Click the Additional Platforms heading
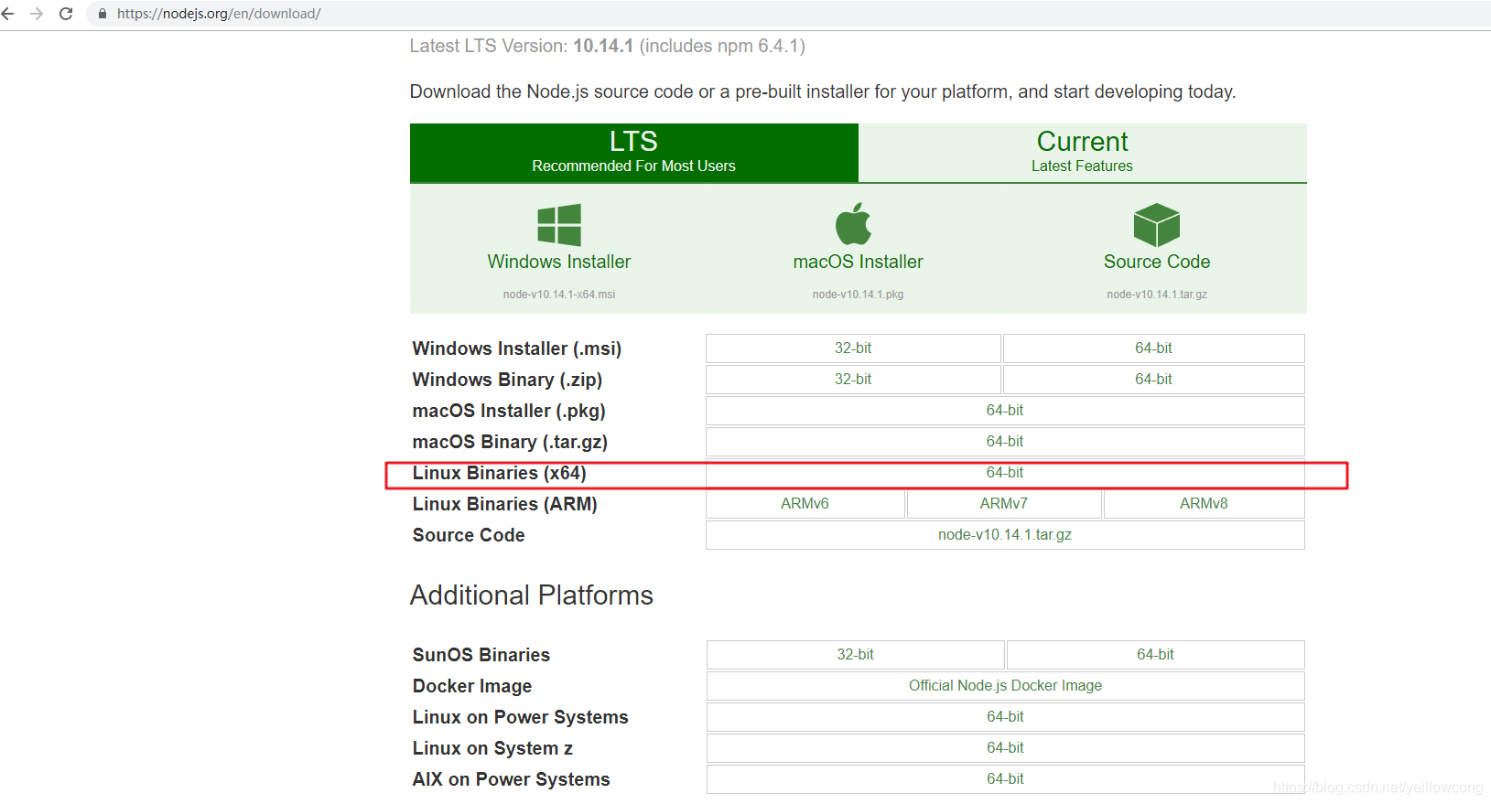 coord(532,595)
